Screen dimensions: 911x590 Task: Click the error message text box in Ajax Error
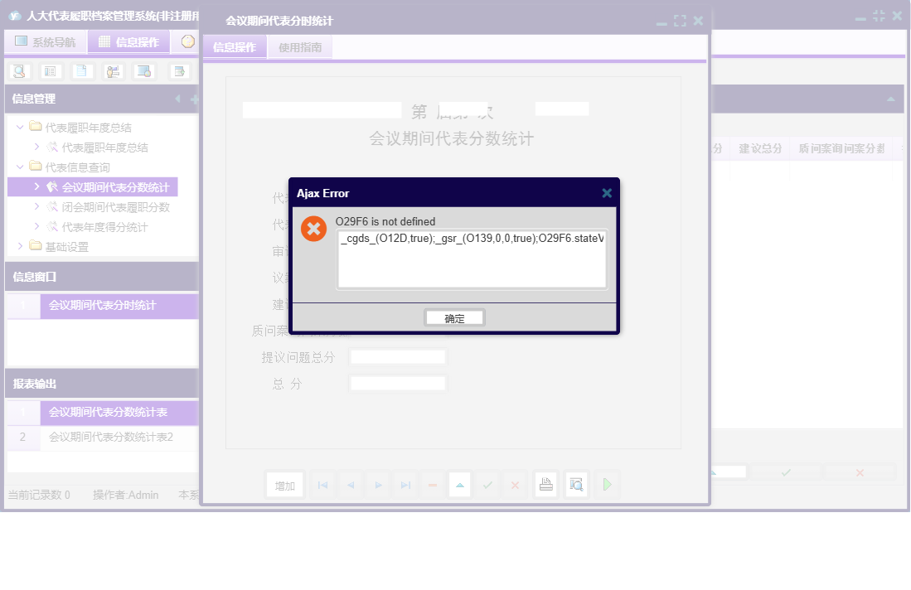pos(472,259)
